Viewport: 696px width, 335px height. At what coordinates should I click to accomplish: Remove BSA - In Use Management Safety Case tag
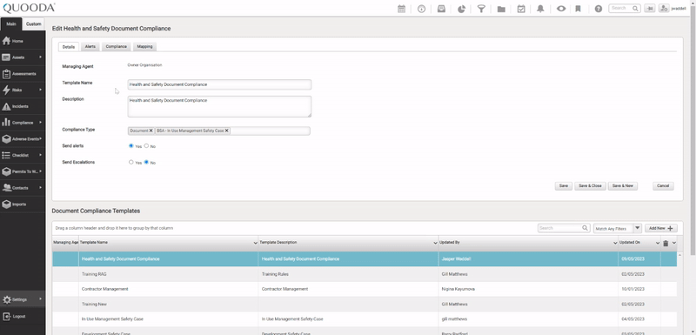(227, 131)
